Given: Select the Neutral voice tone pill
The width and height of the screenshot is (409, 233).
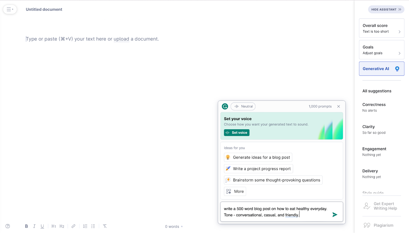Looking at the screenshot, I should tap(243, 106).
